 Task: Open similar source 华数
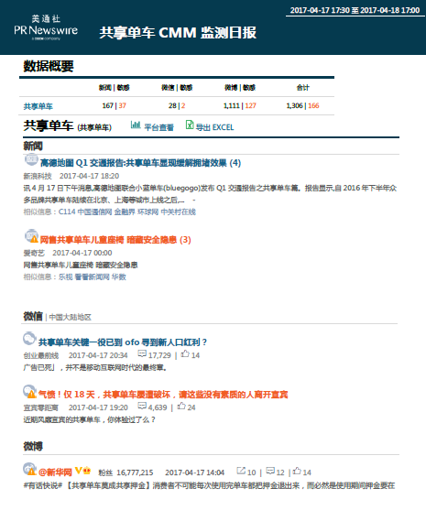tap(119, 277)
